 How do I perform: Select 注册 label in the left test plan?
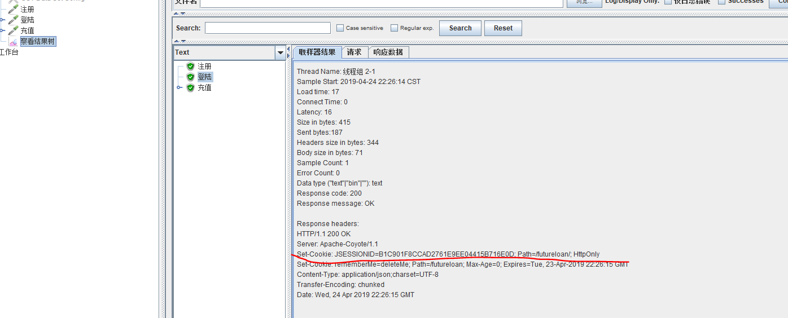(27, 9)
